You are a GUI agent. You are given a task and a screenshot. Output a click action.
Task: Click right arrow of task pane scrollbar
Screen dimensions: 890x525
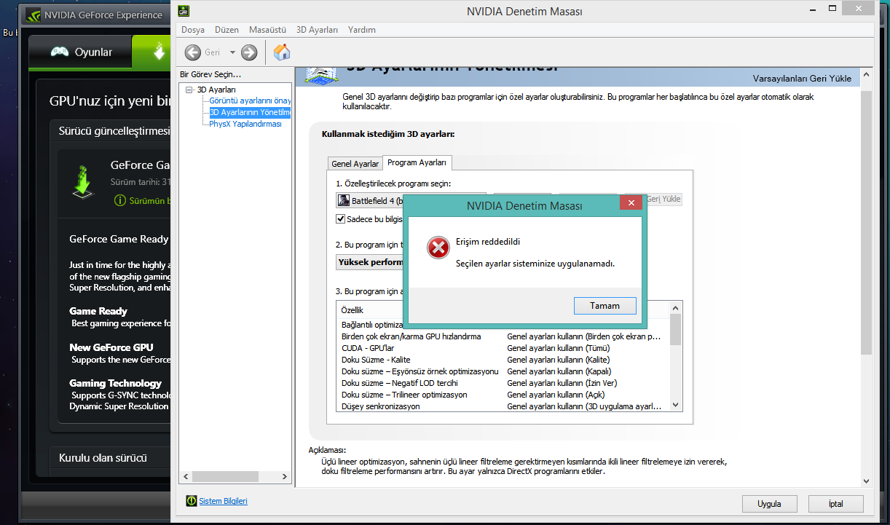coord(286,477)
